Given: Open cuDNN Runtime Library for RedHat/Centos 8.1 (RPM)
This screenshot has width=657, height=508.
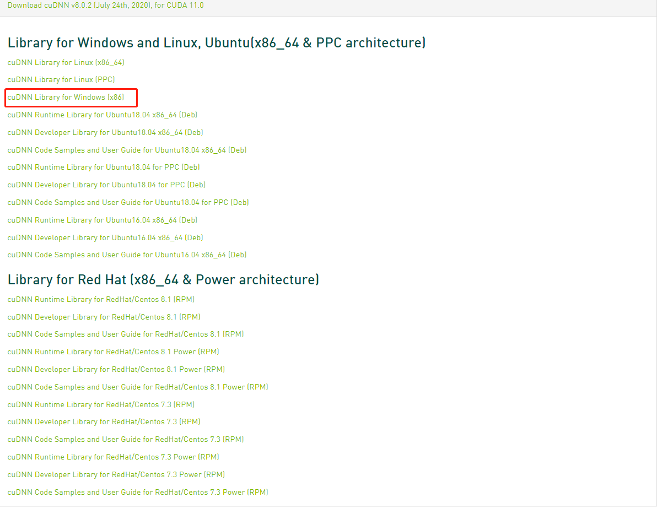Looking at the screenshot, I should tap(101, 299).
